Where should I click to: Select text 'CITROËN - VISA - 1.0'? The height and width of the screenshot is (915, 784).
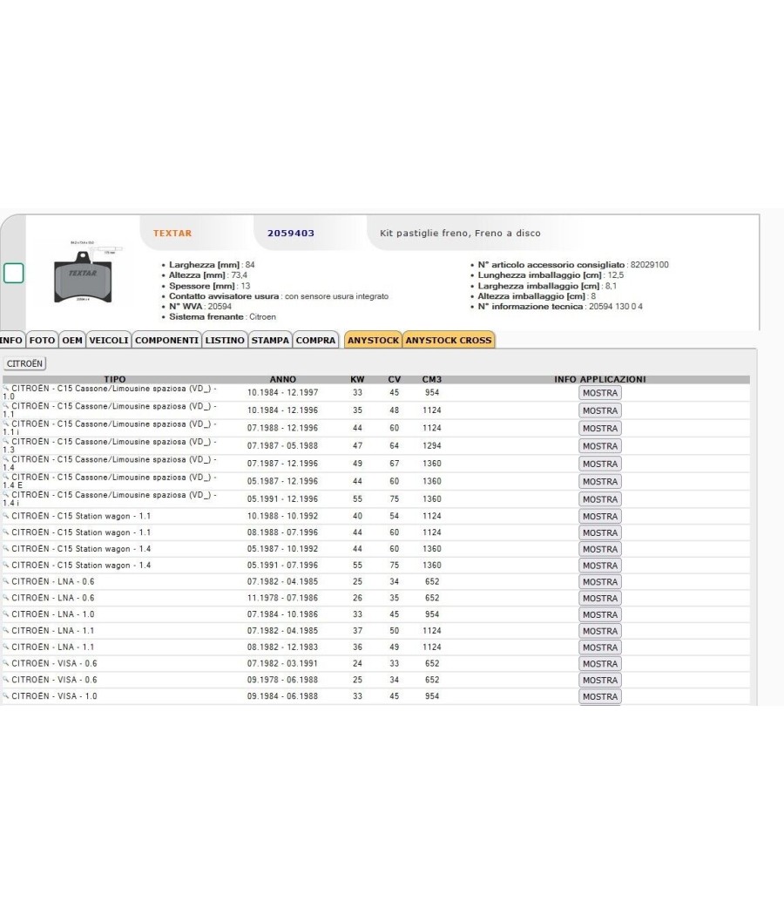tap(54, 696)
